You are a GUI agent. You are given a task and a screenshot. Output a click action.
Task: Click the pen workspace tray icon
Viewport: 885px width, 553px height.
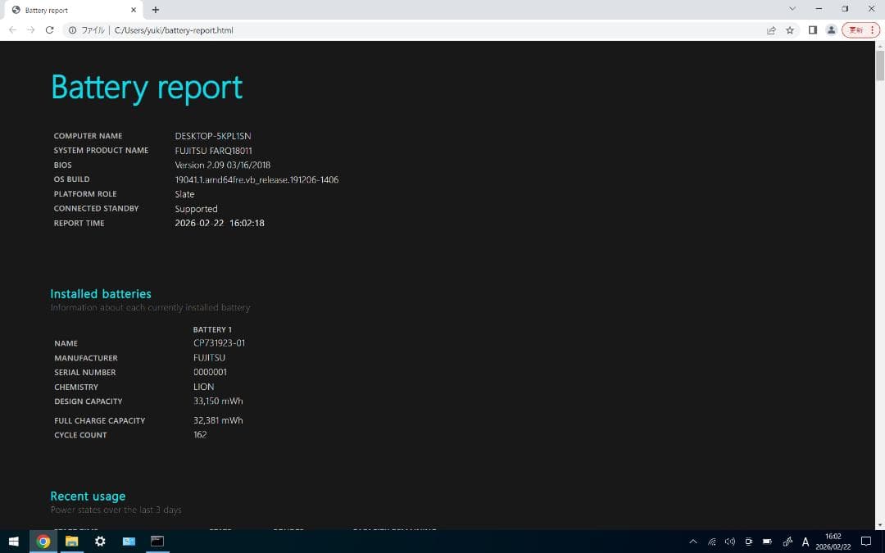click(x=787, y=542)
